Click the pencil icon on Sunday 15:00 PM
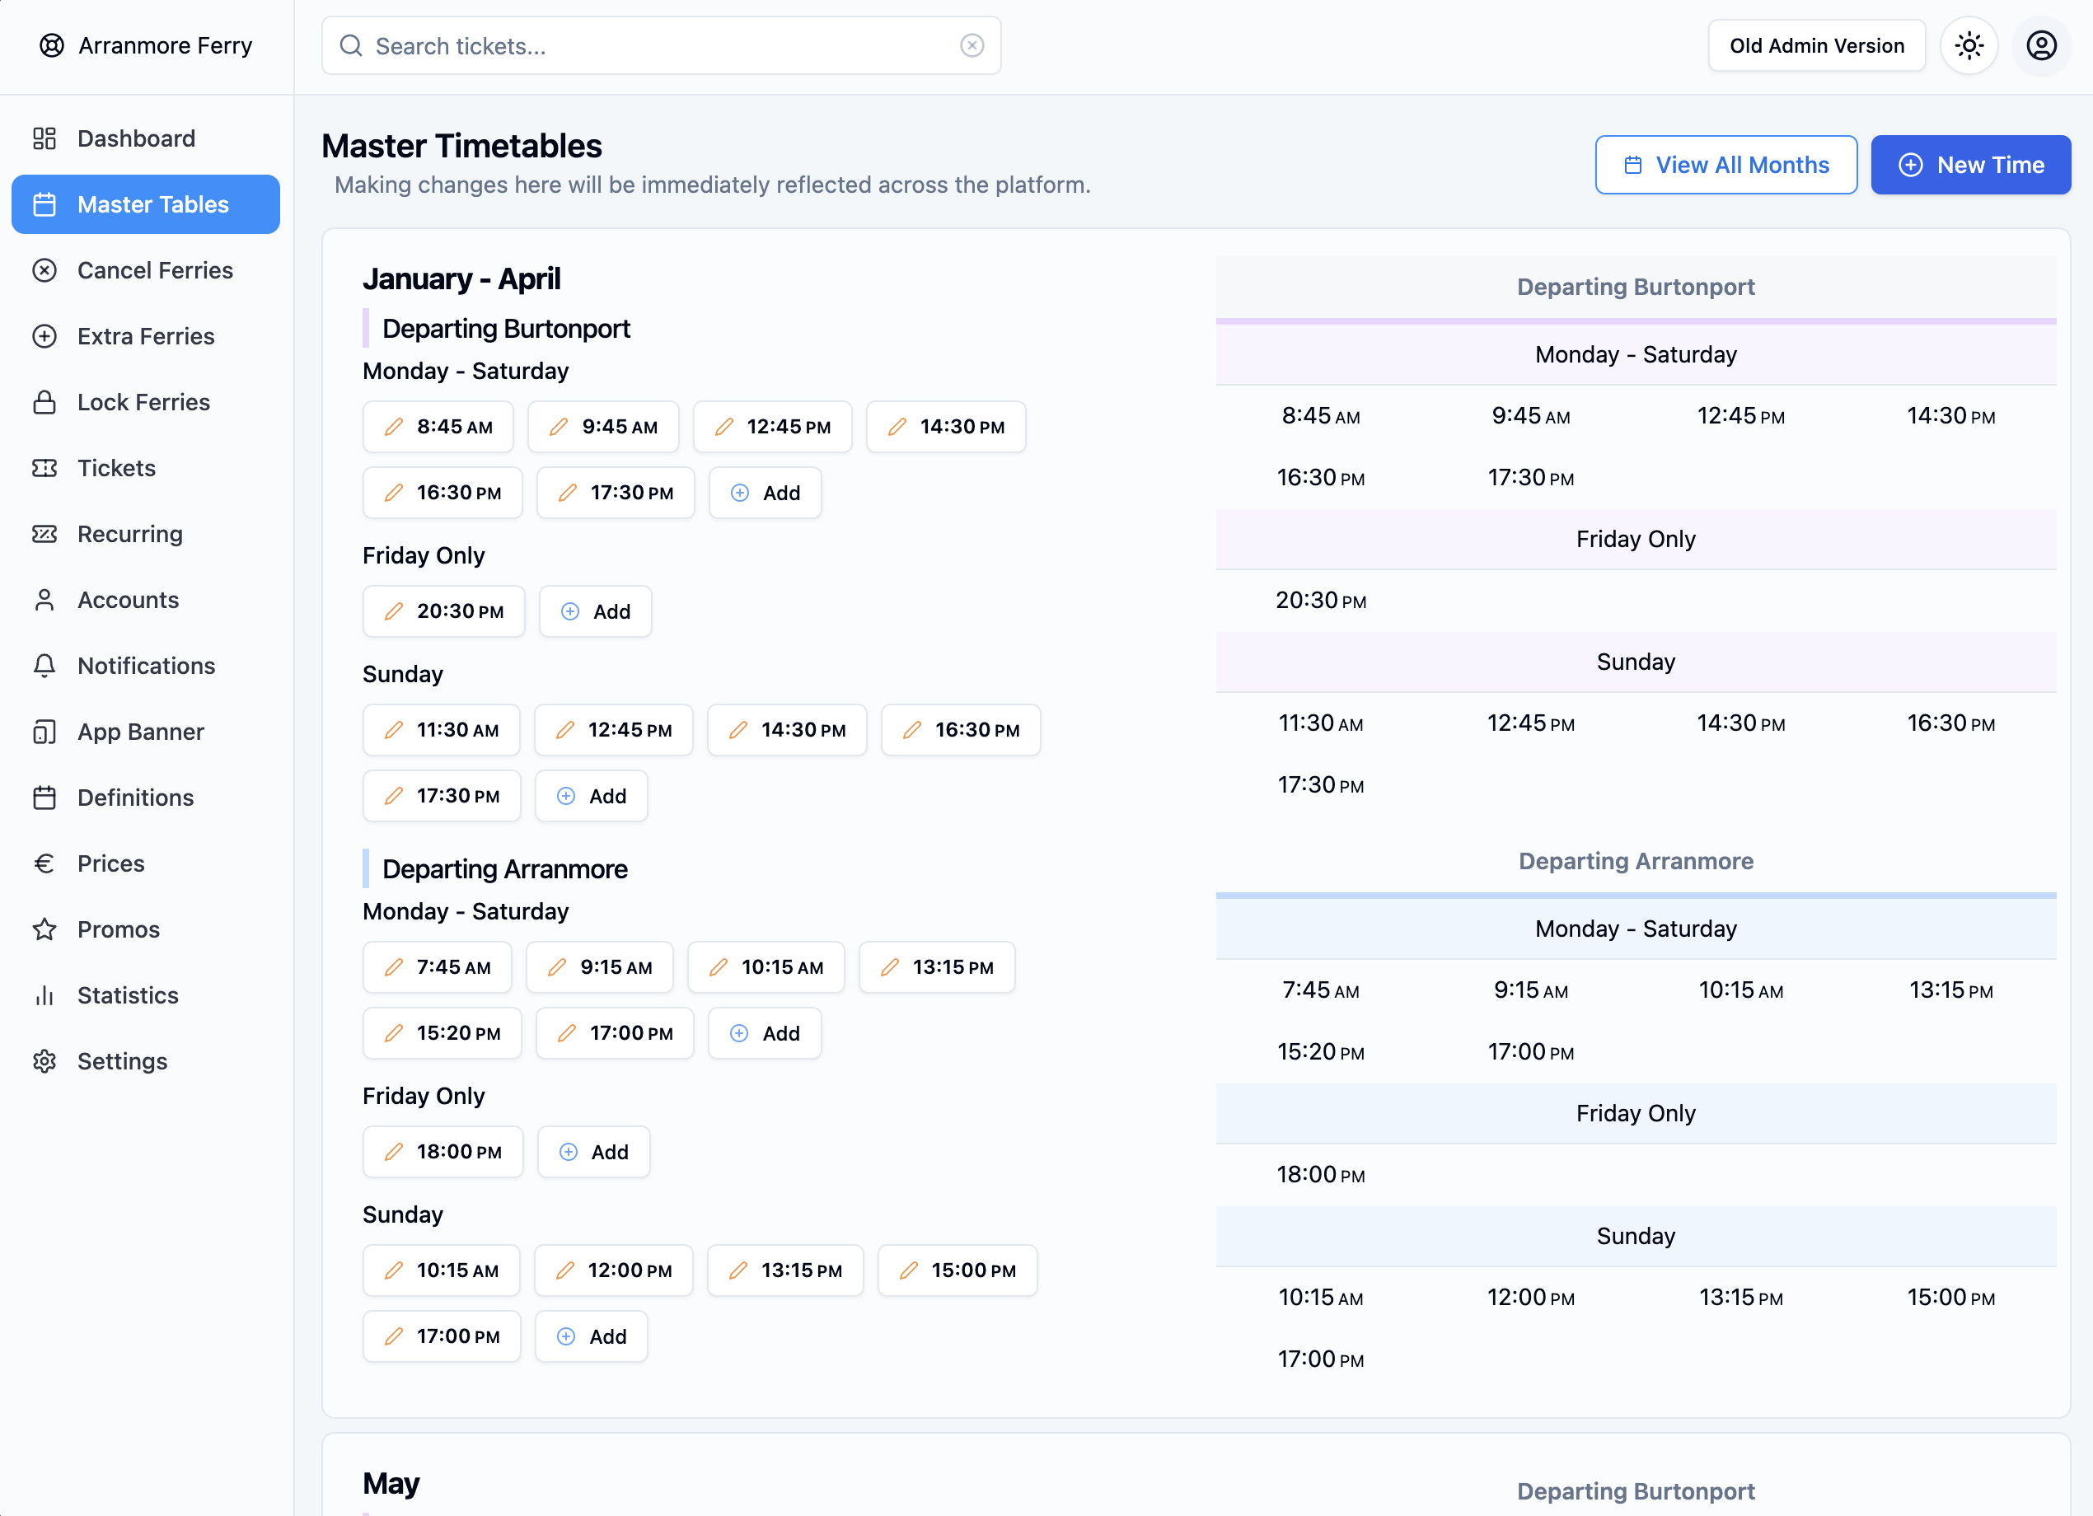Screen dimensions: 2093x1516 click(x=909, y=1270)
